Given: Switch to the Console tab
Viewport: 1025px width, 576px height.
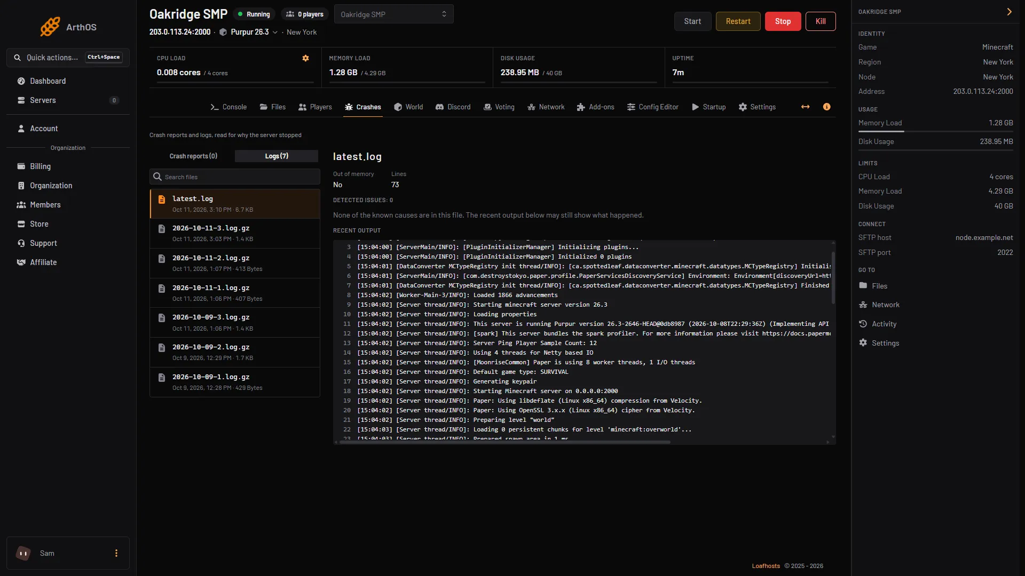Looking at the screenshot, I should 228,107.
